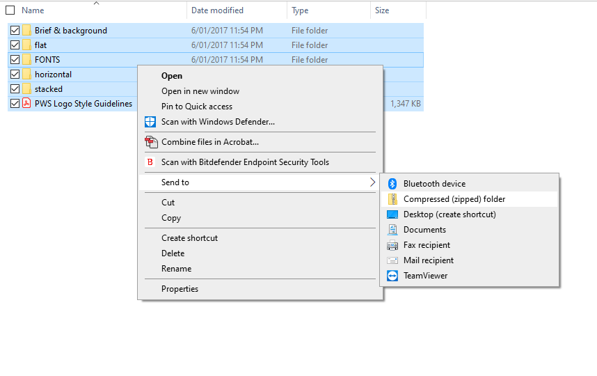This screenshot has width=597, height=376.
Task: Open Properties from the context menu
Action: point(260,289)
